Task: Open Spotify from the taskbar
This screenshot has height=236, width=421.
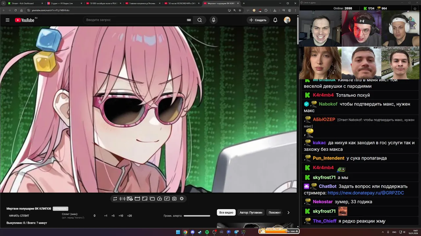Action: pos(207,232)
